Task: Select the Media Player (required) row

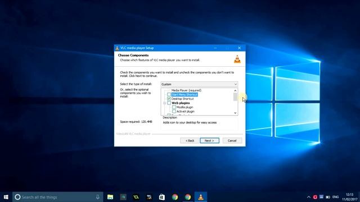Action: [x=186, y=90]
